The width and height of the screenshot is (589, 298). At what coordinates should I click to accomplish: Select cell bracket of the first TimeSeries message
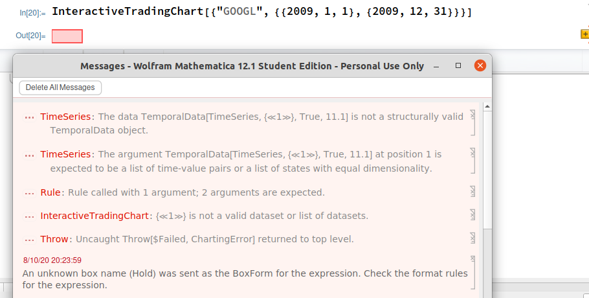(472, 122)
